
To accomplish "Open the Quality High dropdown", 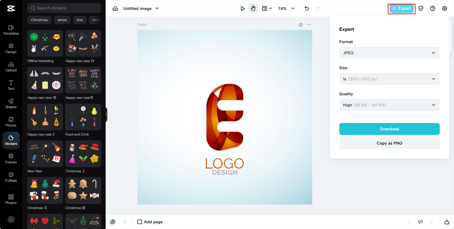I will 389,105.
